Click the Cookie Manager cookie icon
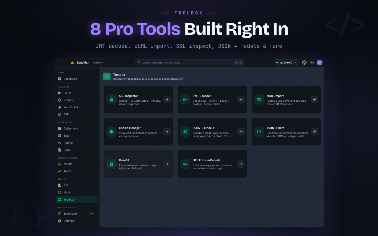The width and height of the screenshot is (378, 236). click(x=111, y=132)
